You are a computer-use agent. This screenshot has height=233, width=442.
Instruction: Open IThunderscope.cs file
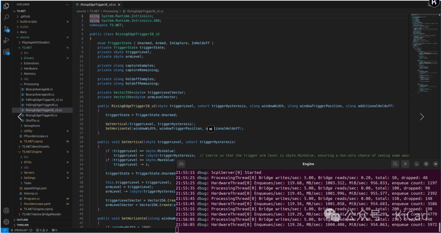pyautogui.click(x=42, y=136)
